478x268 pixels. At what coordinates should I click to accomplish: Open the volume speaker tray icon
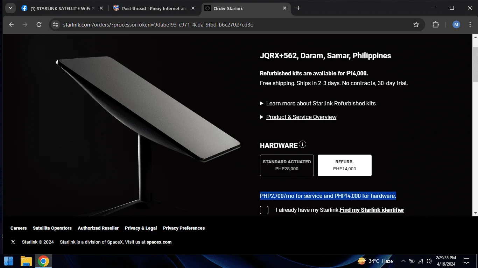pyautogui.click(x=429, y=261)
